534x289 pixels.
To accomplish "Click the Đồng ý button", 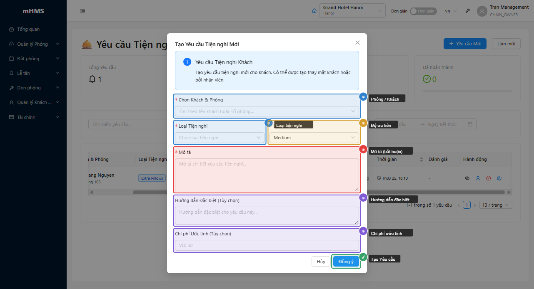I will pos(346,262).
